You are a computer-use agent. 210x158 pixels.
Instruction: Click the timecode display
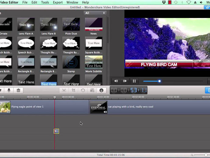pyautogui.click(x=128, y=90)
